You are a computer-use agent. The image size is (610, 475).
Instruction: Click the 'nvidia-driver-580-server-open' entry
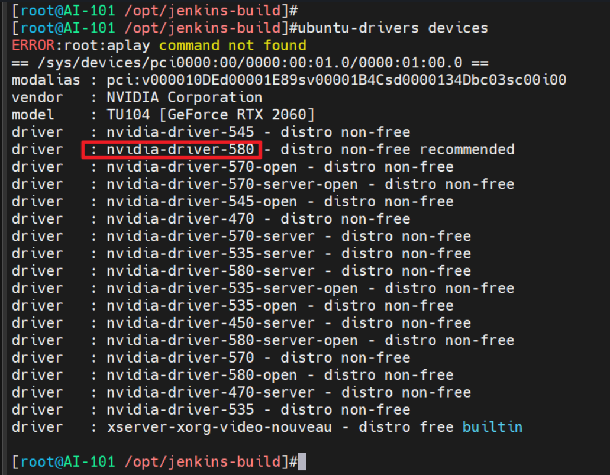[232, 341]
